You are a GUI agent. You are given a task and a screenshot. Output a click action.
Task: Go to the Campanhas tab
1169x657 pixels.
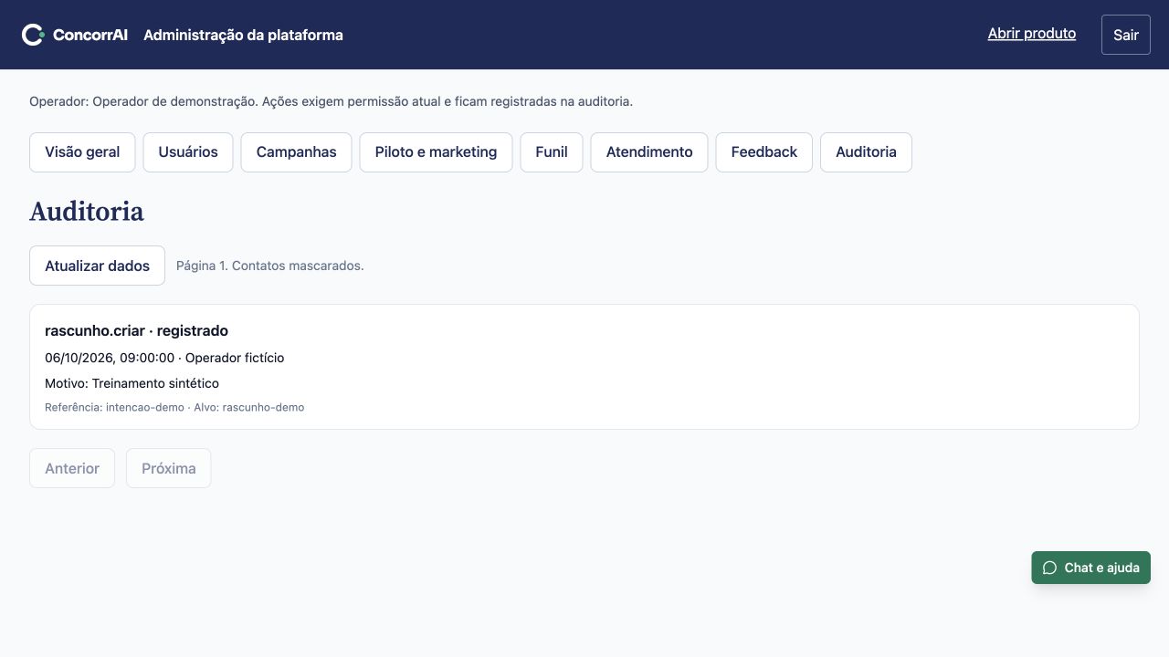coord(296,152)
